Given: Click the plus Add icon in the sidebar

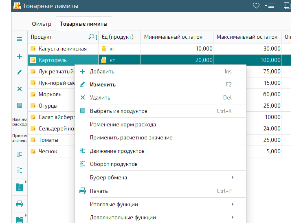Looking at the screenshot, I should click(x=20, y=56).
